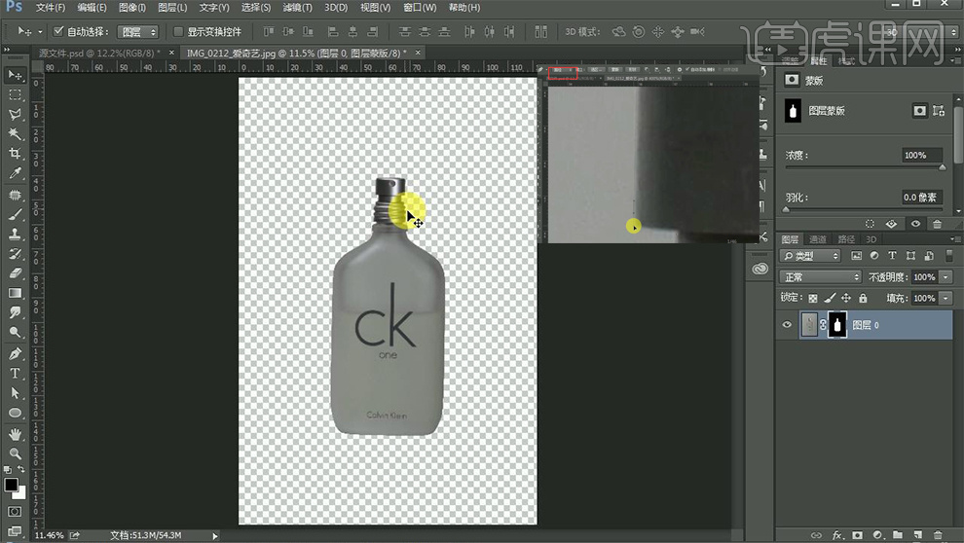964x543 pixels.
Task: Expand the 填充 fill arrow
Action: pos(945,298)
